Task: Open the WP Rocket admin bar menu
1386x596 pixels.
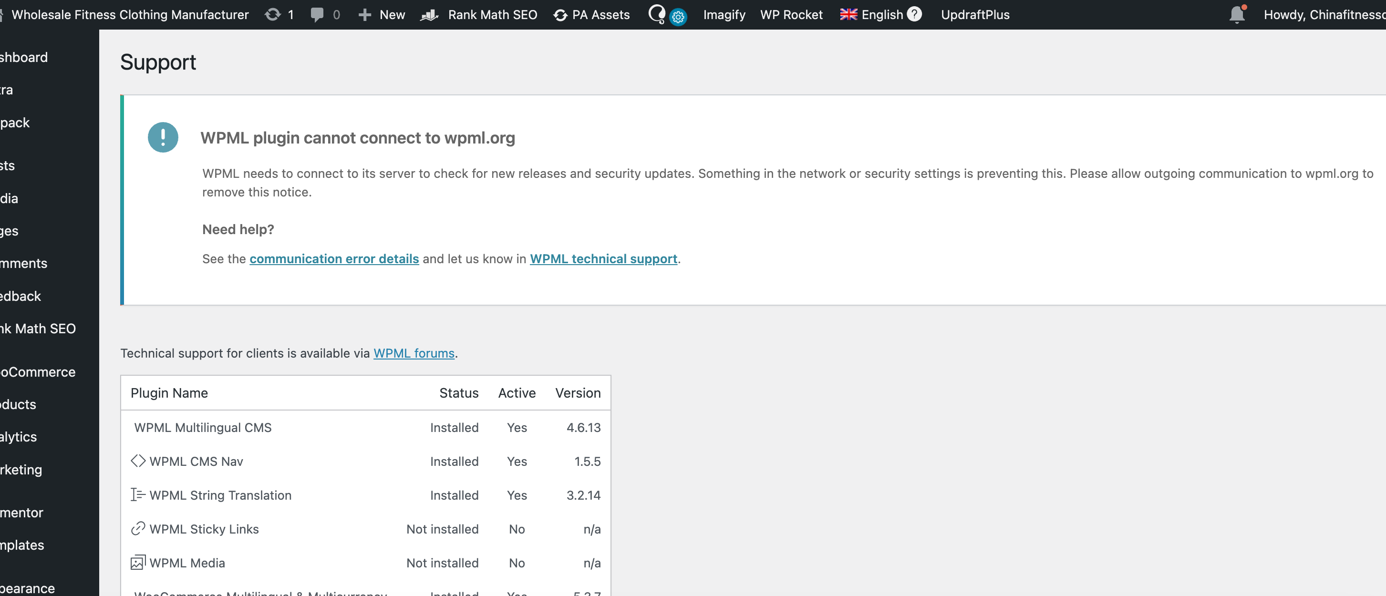Action: (791, 14)
